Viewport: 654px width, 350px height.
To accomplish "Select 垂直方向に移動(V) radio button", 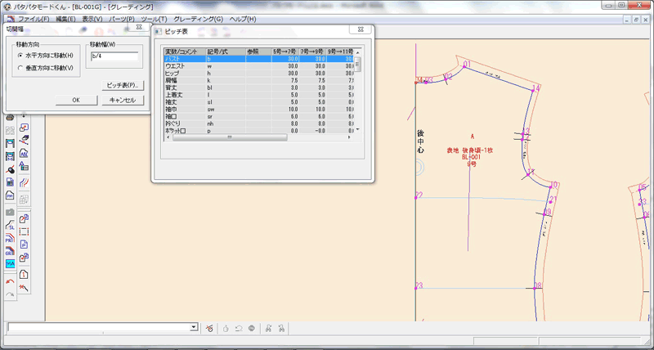I will [x=20, y=68].
